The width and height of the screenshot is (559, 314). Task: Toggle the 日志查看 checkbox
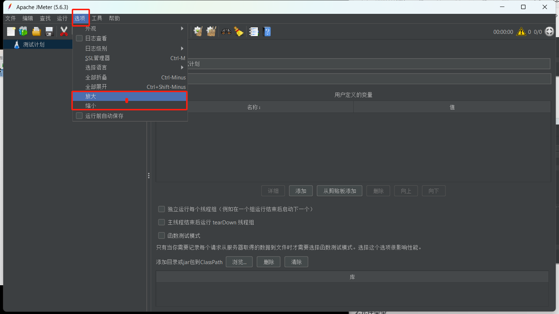[79, 38]
